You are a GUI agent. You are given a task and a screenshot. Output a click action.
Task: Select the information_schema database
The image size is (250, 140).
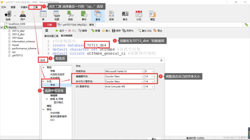tap(23, 41)
